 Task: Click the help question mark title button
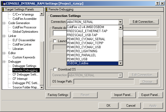click(157, 3)
